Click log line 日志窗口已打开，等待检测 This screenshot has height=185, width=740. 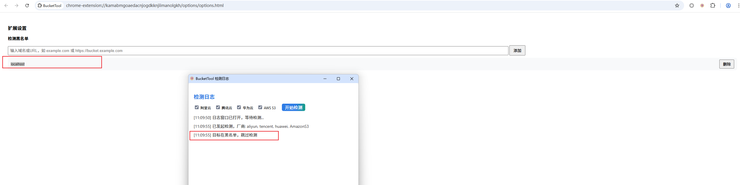(229, 118)
